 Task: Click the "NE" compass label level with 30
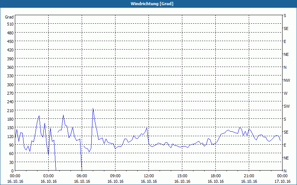coord(286,158)
